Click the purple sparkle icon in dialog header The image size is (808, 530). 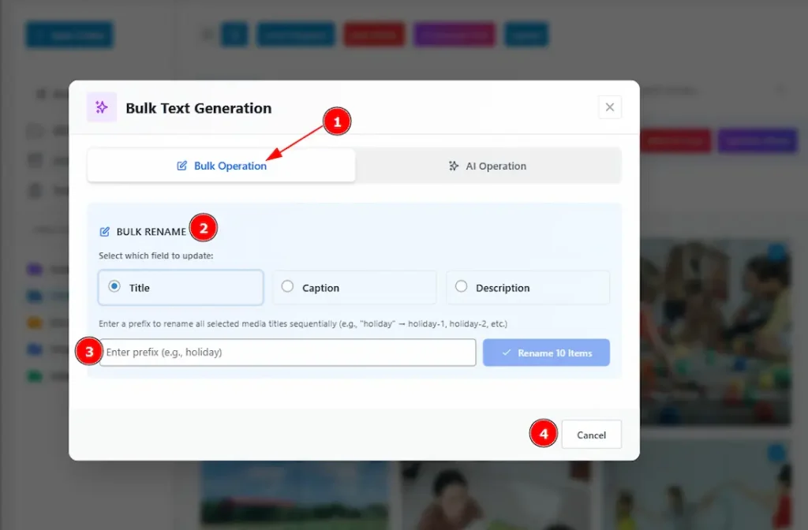(102, 107)
